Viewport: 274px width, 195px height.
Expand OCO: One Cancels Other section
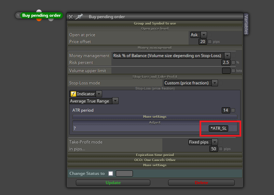(155, 160)
